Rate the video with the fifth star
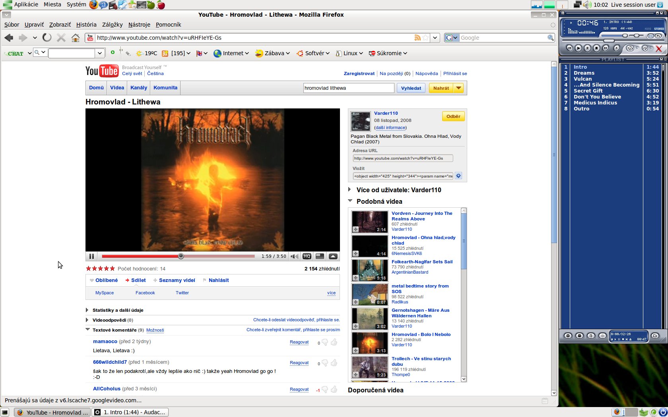The width and height of the screenshot is (668, 417). 113,268
